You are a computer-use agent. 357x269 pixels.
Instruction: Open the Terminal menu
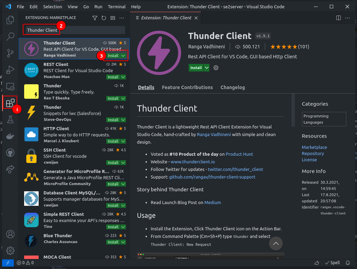(x=117, y=7)
